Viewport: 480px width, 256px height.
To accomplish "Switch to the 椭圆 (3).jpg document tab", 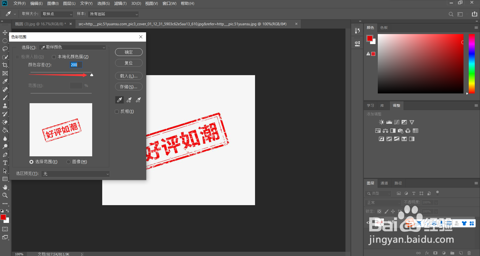I will point(40,24).
